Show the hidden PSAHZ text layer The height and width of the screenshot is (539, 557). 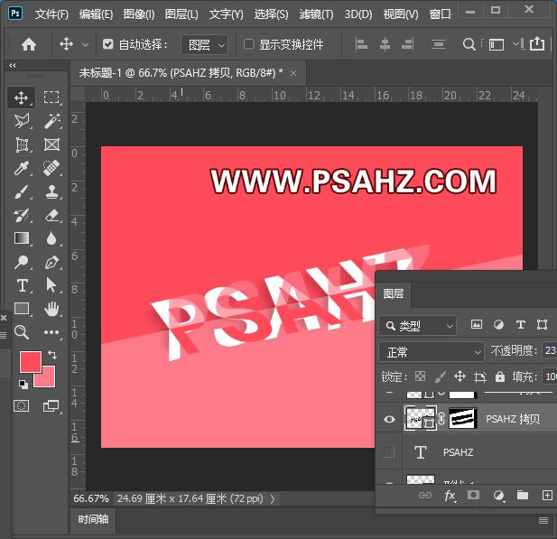pyautogui.click(x=388, y=452)
